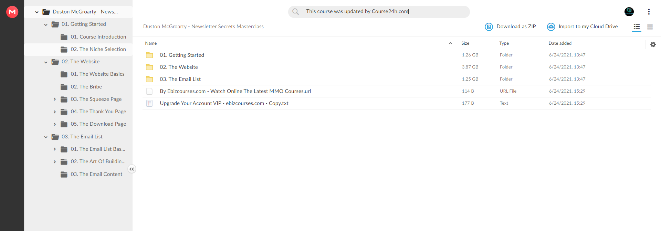Open the column settings gear icon
Screen dimensions: 661x231
653,44
